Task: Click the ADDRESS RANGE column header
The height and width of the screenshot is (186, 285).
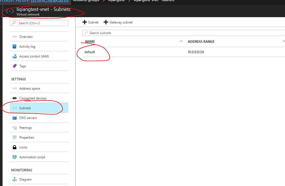Action: click(201, 41)
